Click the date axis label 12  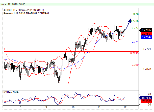tap(125, 107)
